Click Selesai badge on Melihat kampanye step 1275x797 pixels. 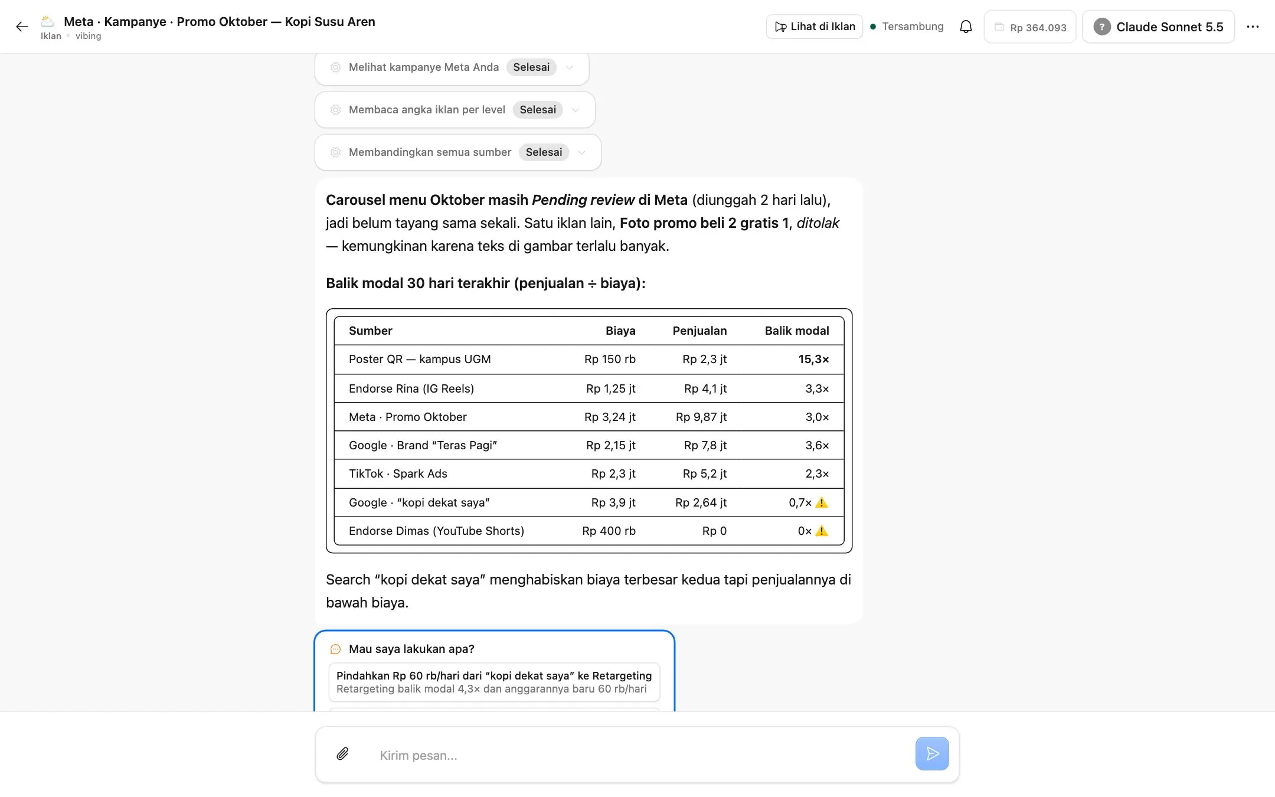(x=531, y=67)
